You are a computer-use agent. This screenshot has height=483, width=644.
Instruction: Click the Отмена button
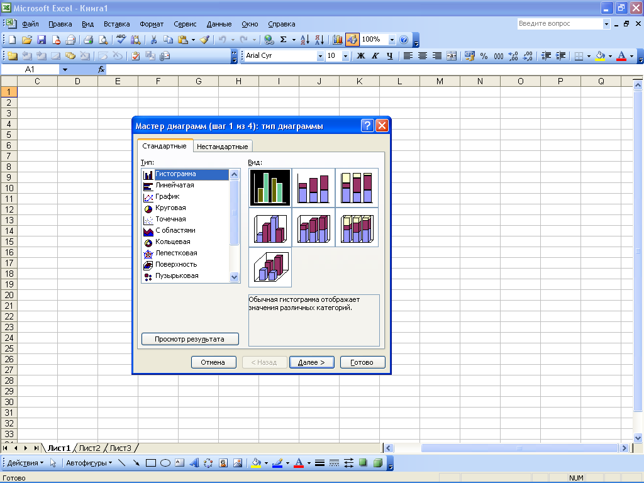click(x=213, y=362)
